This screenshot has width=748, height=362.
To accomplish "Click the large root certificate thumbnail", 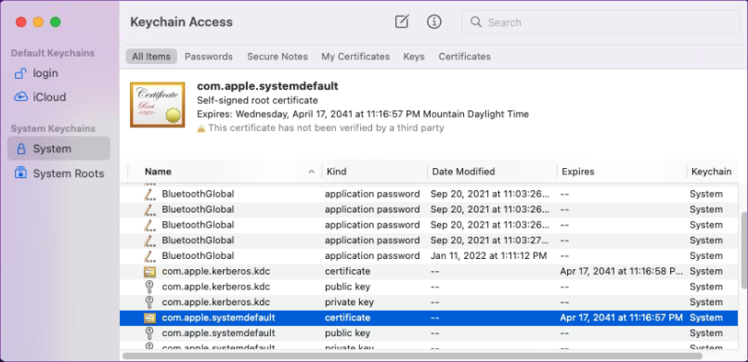I will click(158, 105).
